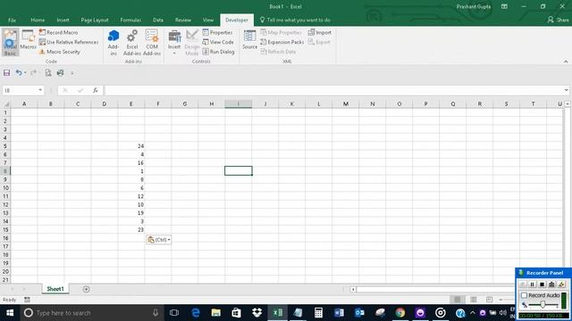Click View Code
This screenshot has height=321, width=572.
(x=218, y=42)
